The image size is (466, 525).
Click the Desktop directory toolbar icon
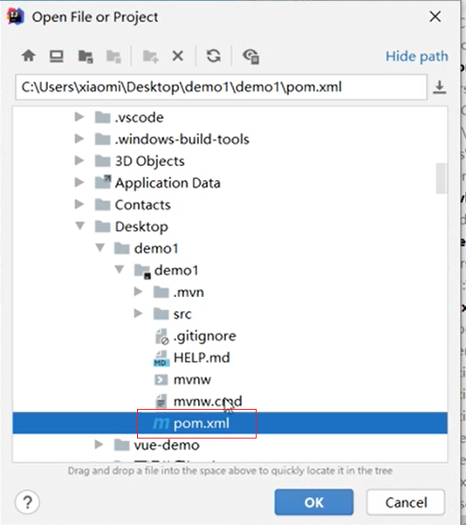(57, 56)
